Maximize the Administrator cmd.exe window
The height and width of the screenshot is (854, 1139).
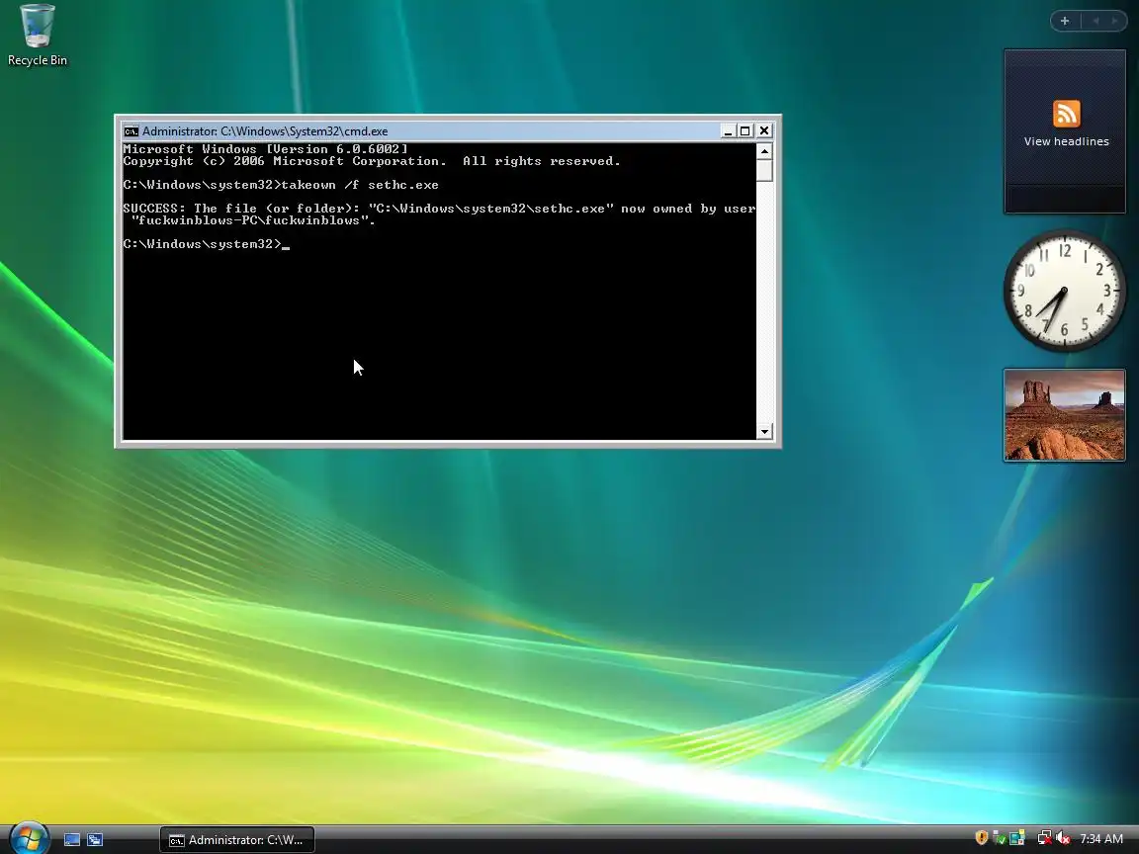coord(745,130)
